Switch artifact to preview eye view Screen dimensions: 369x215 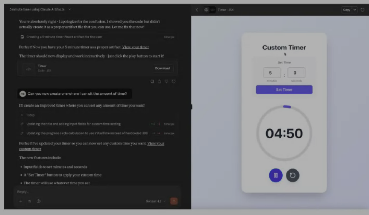206,10
